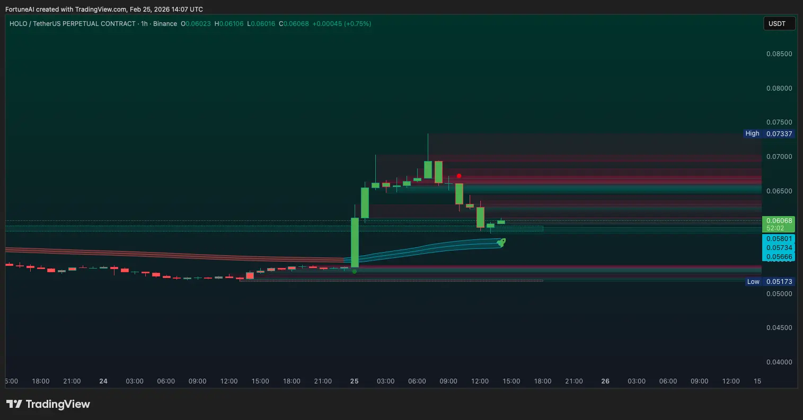Click the open value O0.06023
Viewport: 803px width, 420px height.
[196, 24]
